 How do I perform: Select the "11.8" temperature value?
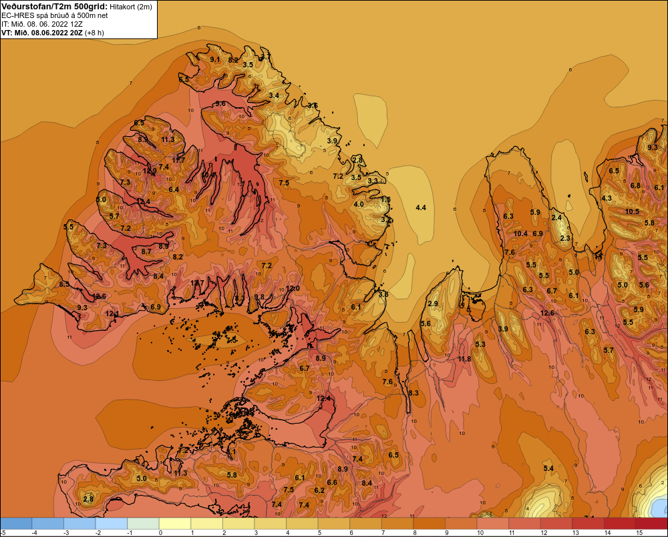[465, 359]
